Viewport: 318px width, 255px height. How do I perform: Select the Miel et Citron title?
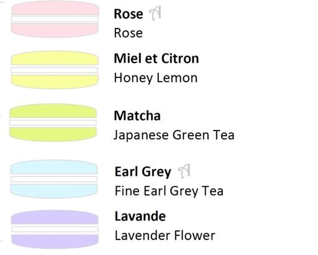tap(157, 58)
